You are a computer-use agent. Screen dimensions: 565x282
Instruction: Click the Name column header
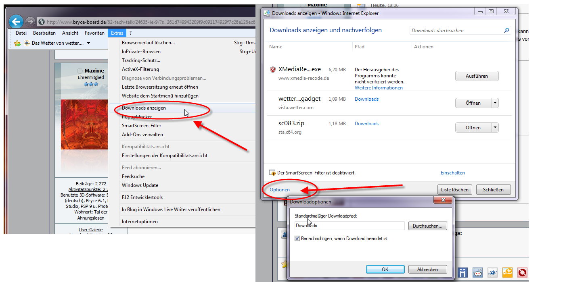pyautogui.click(x=276, y=47)
